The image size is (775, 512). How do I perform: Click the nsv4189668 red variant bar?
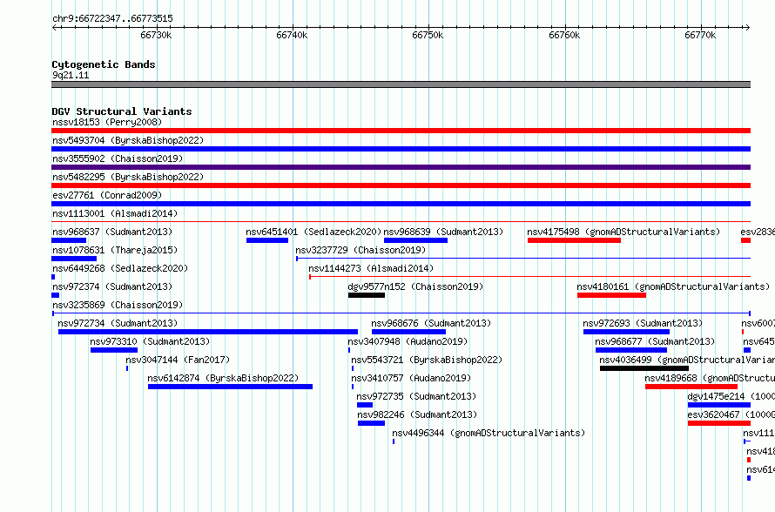tap(691, 387)
